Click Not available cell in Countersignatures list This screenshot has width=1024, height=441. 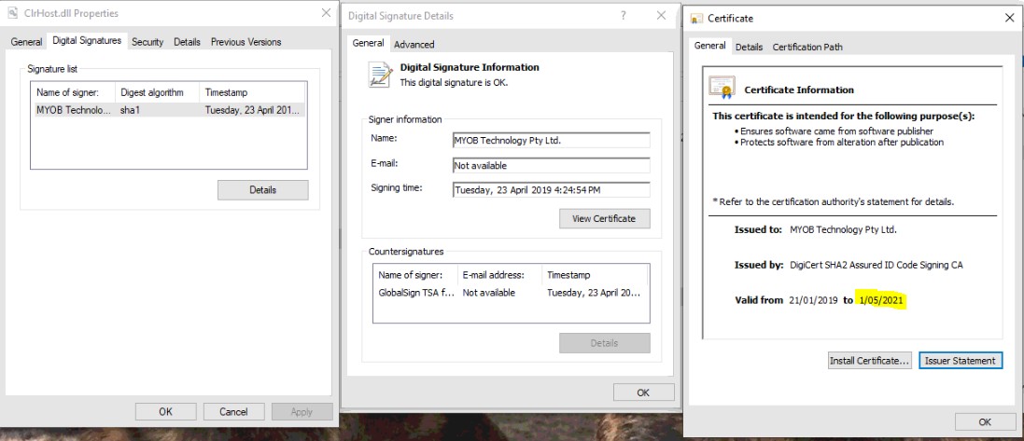point(489,293)
